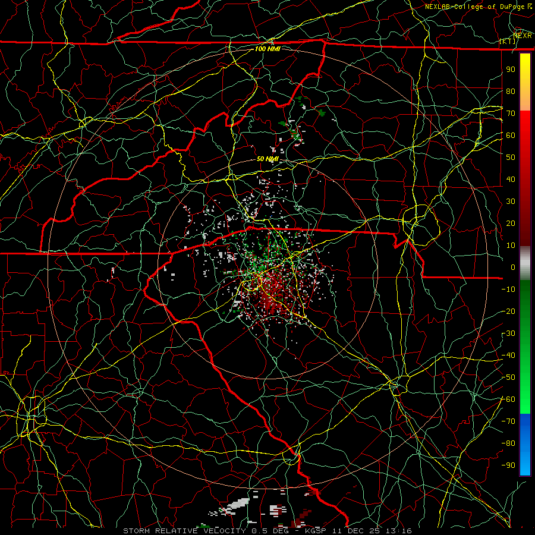The height and width of the screenshot is (535, 535).
Task: Pick the bright green segment of the color bar
Action: tap(525, 347)
